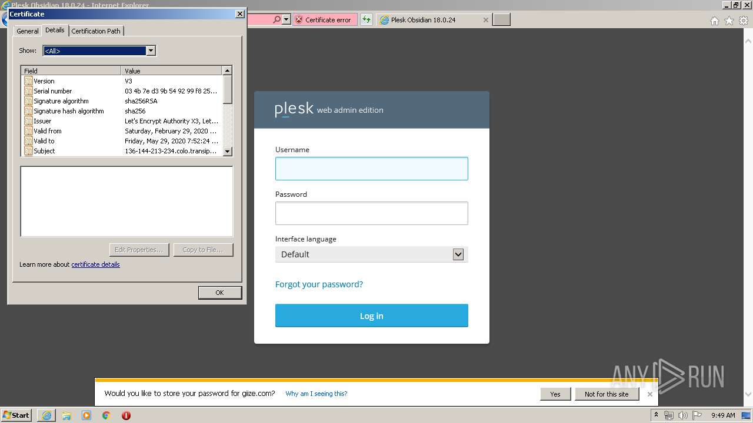Image resolution: width=753 pixels, height=423 pixels.
Task: Select the Valid from field row
Action: point(122,131)
